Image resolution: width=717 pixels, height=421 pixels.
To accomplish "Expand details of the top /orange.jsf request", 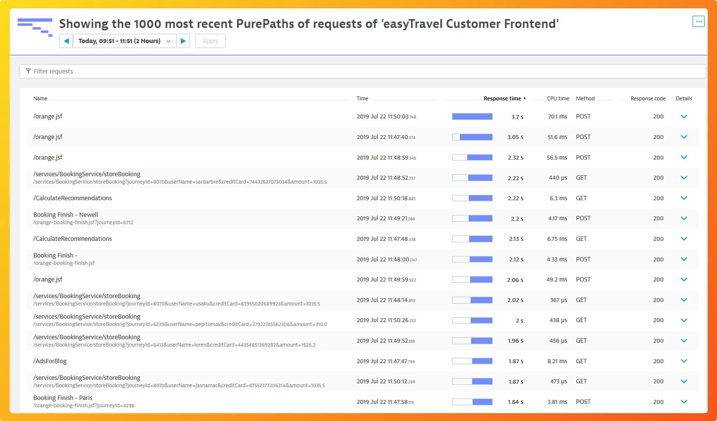I will [684, 117].
